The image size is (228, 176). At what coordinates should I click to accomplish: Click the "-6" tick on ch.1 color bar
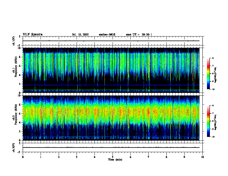[x=212, y=58]
